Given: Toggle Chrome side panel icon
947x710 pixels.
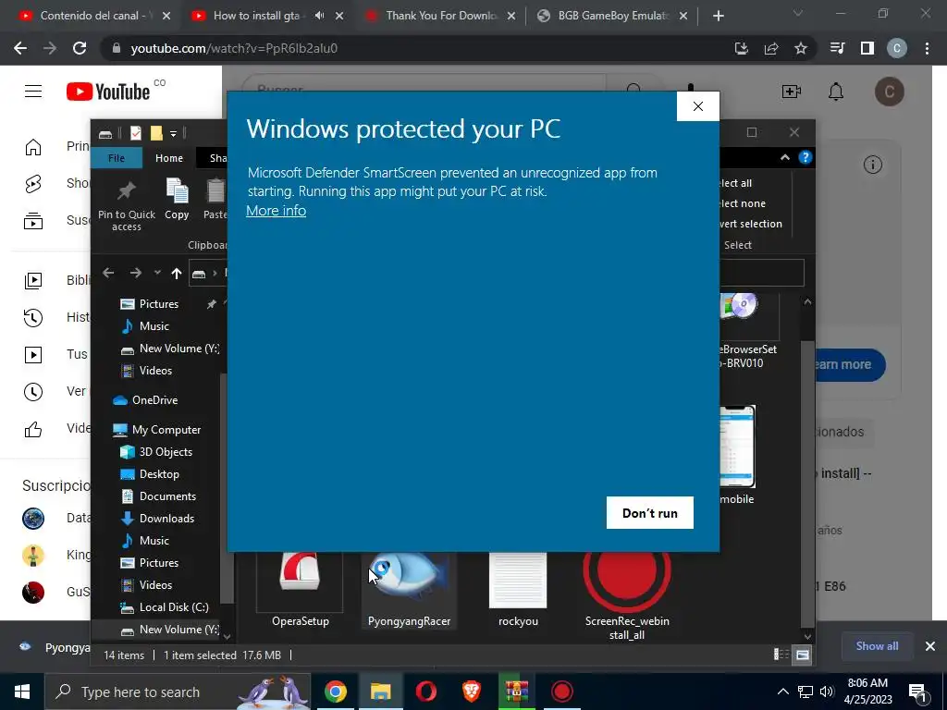Looking at the screenshot, I should pos(867,48).
